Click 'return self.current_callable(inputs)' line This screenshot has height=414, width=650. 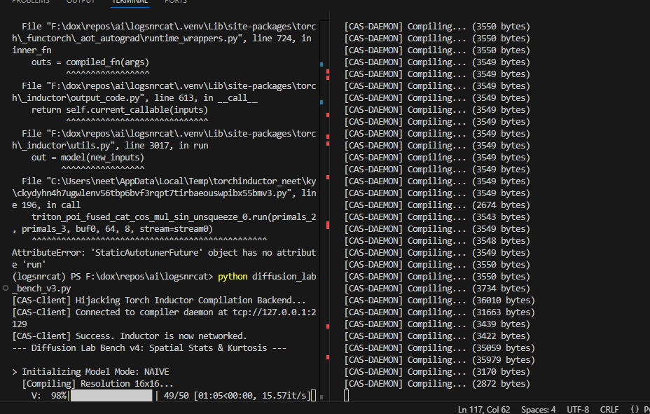coord(119,110)
